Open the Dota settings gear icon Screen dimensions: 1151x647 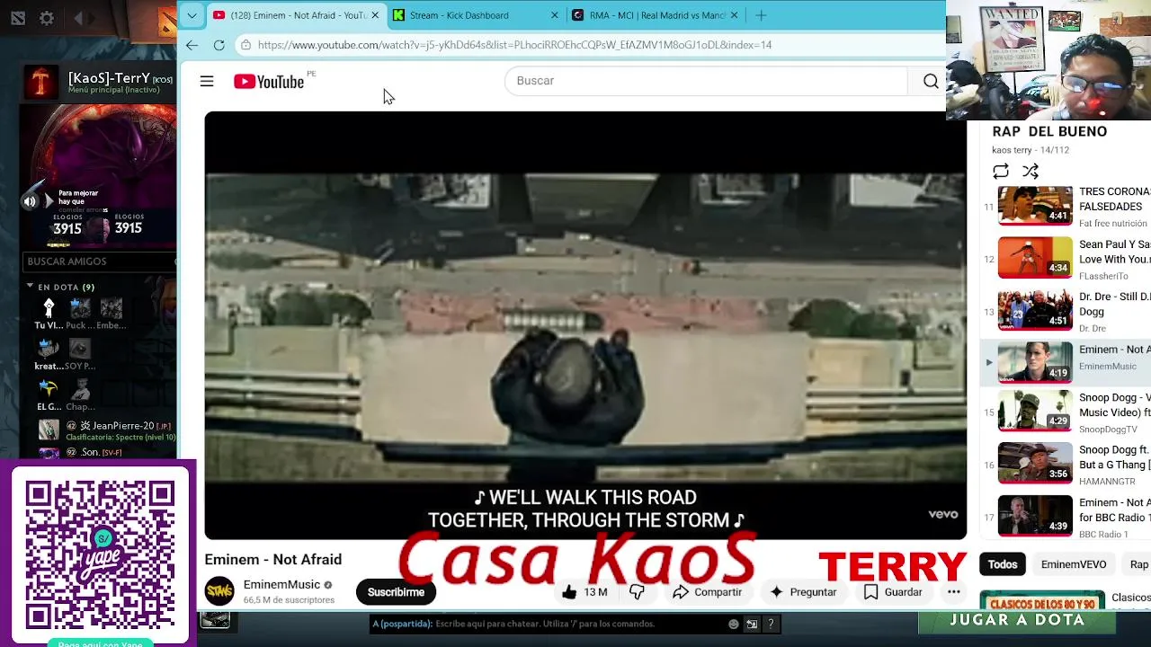coord(47,18)
